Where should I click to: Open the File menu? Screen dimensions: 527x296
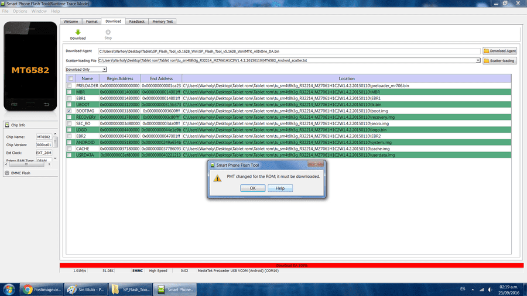point(5,11)
